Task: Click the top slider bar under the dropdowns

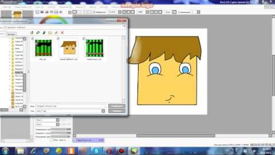Action: 60,129
